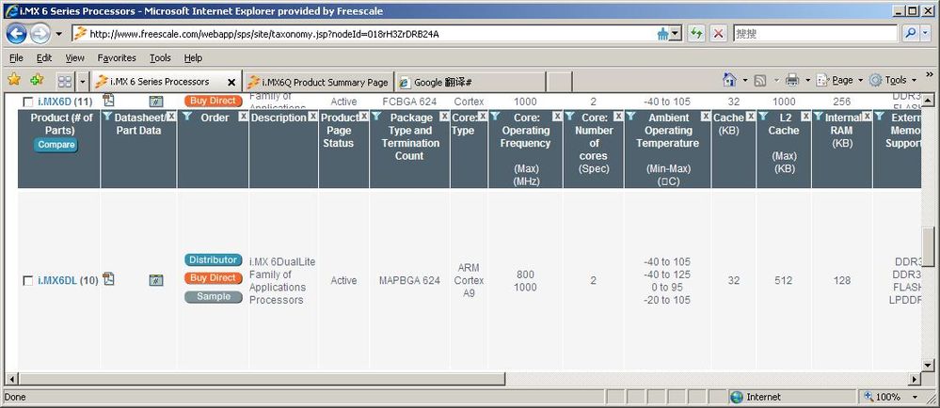This screenshot has width=940, height=408.
Task: Click the blue Compare button
Action: [x=56, y=145]
